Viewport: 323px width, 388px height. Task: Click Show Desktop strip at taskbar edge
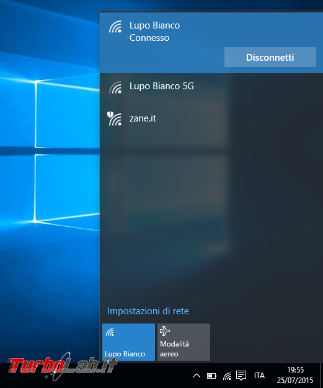click(x=321, y=376)
